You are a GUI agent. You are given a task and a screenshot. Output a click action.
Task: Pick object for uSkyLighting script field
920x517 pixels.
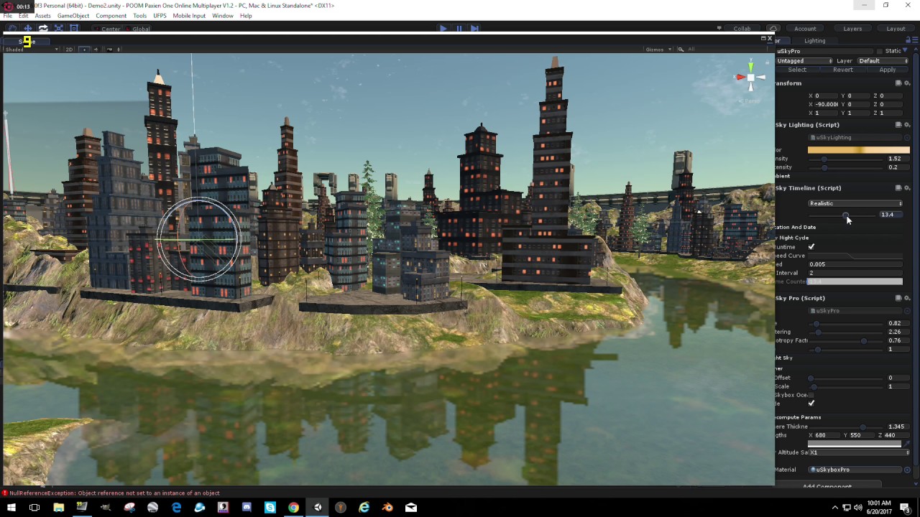coord(907,138)
